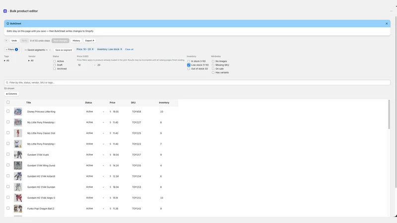Focus the filter by title search box
The height and width of the screenshot is (223, 397).
(x=197, y=83)
